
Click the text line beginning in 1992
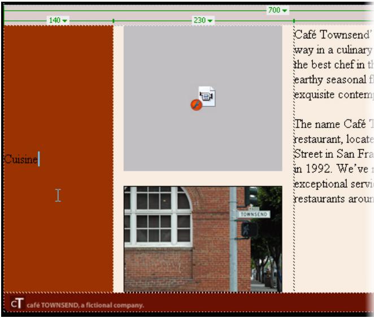333,169
